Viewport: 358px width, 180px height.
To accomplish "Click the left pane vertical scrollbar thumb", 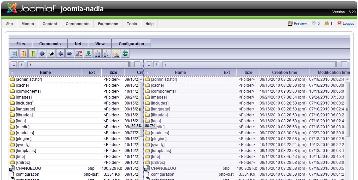I will click(x=140, y=109).
